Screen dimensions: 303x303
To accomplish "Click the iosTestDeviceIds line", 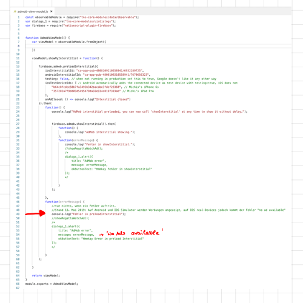I will [141, 83].
